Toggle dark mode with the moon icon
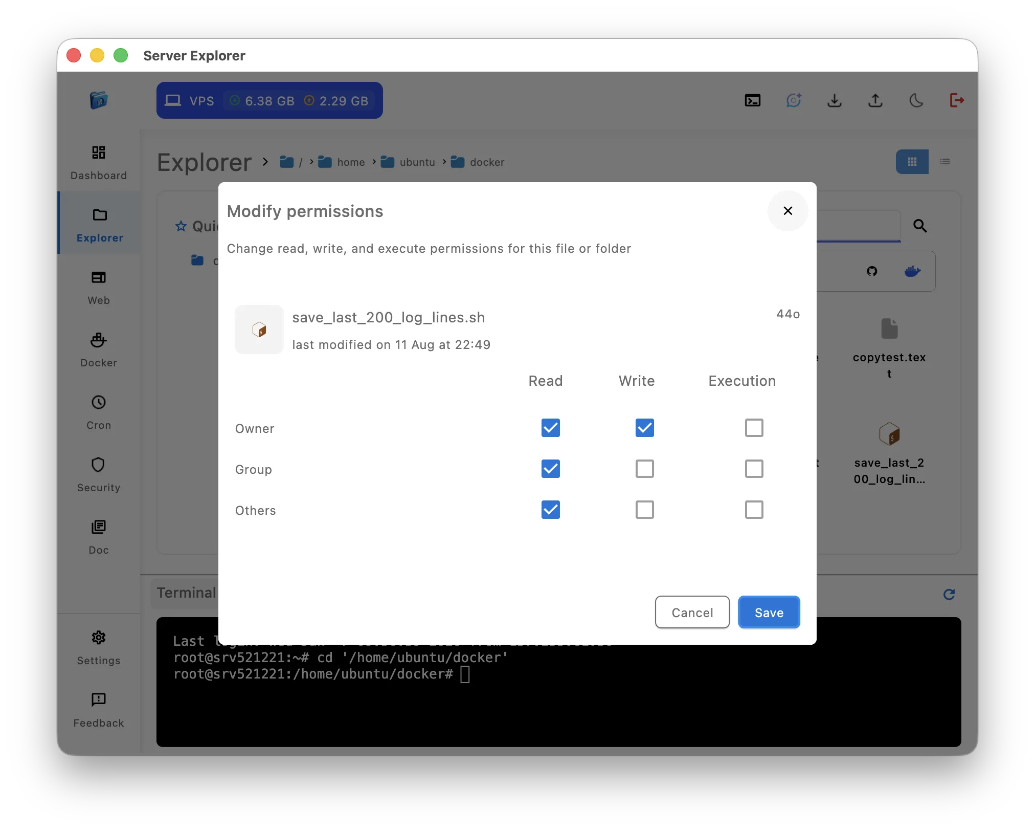Screen dimensions: 1035x831 coord(916,101)
